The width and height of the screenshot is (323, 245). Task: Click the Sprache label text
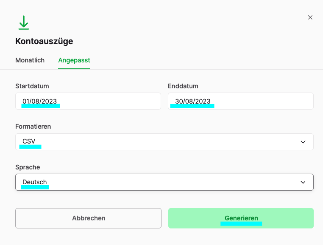tap(28, 167)
